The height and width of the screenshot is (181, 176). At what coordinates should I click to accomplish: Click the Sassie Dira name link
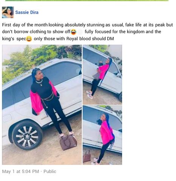(27, 12)
